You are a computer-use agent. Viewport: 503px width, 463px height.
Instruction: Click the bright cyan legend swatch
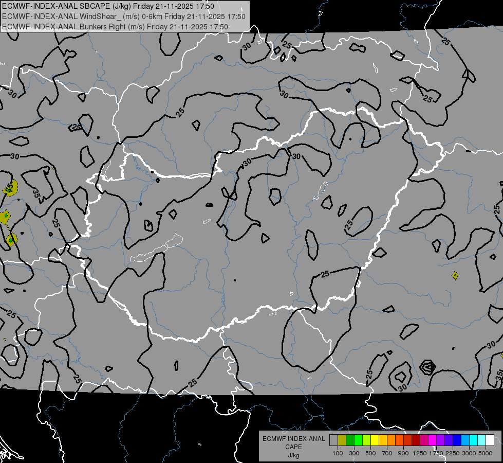[x=474, y=440]
